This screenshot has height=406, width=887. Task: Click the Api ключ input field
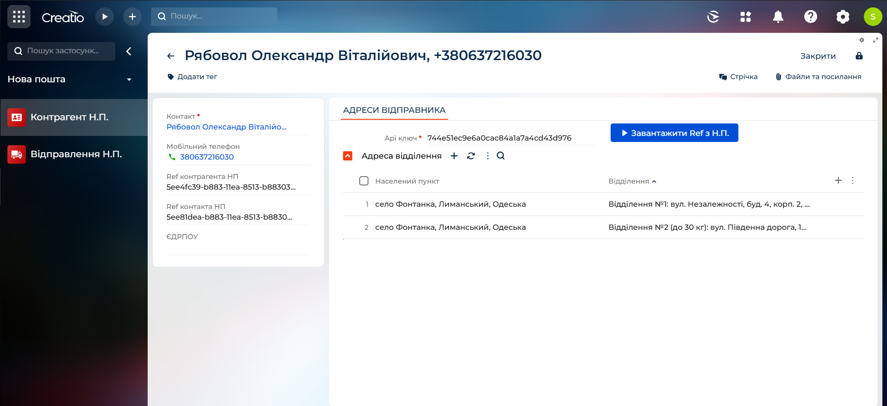point(511,138)
